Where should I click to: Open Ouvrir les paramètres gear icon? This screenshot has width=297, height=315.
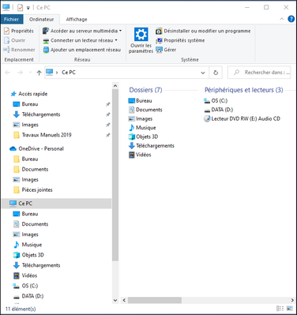[141, 34]
